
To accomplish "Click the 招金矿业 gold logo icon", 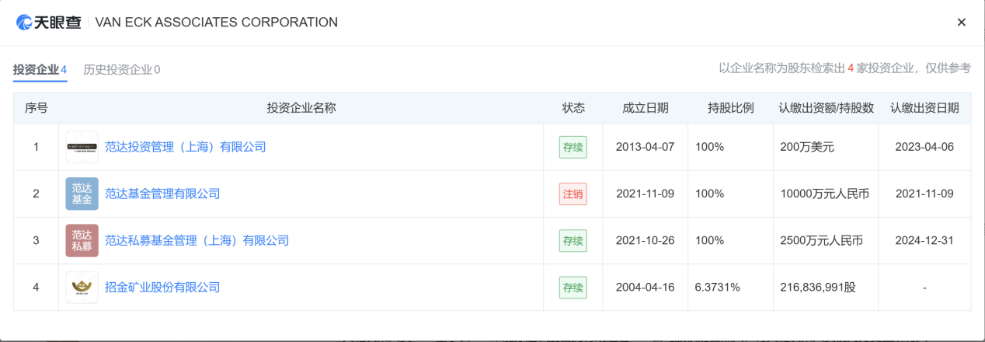I will 82,287.
